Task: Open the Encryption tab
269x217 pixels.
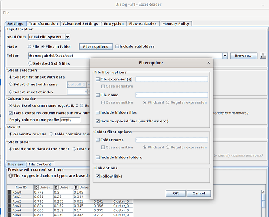Action: coord(114,23)
